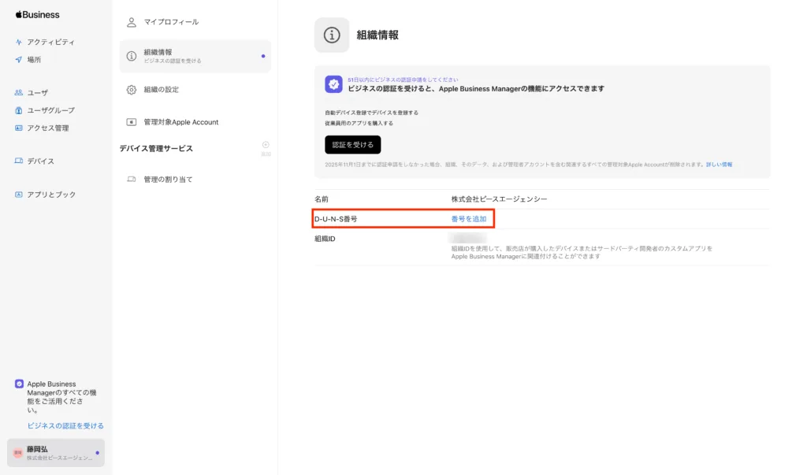Select 組織情報 in settings list
807x475 pixels.
coord(195,56)
